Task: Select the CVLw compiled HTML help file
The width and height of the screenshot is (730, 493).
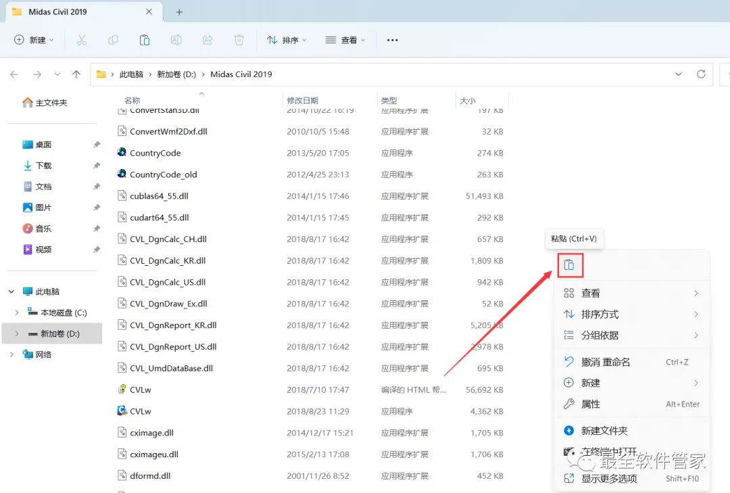Action: tap(140, 390)
